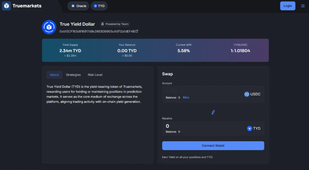The height and width of the screenshot is (170, 309).
Task: Click the TYD token icon in Receive field
Action: [x=249, y=129]
